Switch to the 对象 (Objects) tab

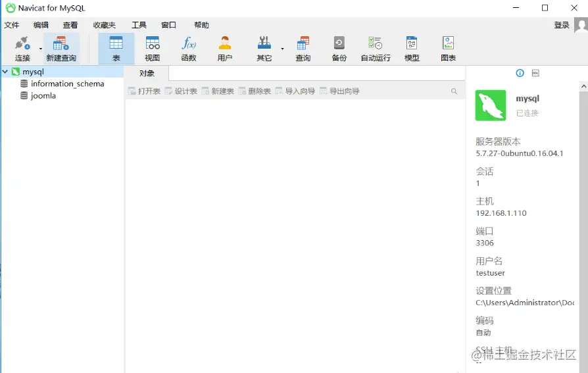coord(147,73)
